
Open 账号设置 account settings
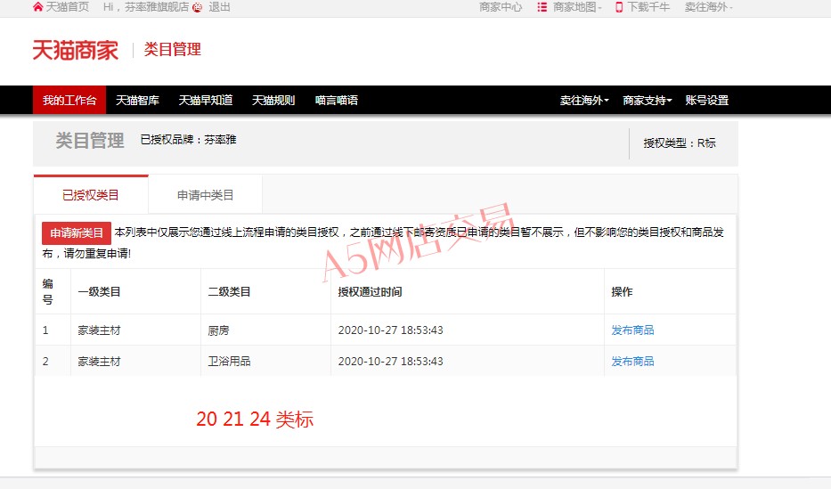point(706,101)
